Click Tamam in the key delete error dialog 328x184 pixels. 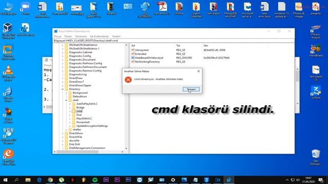pos(191,89)
